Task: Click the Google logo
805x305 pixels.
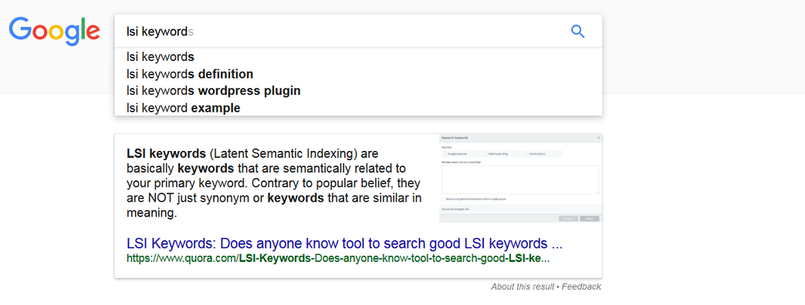Action: 55,32
